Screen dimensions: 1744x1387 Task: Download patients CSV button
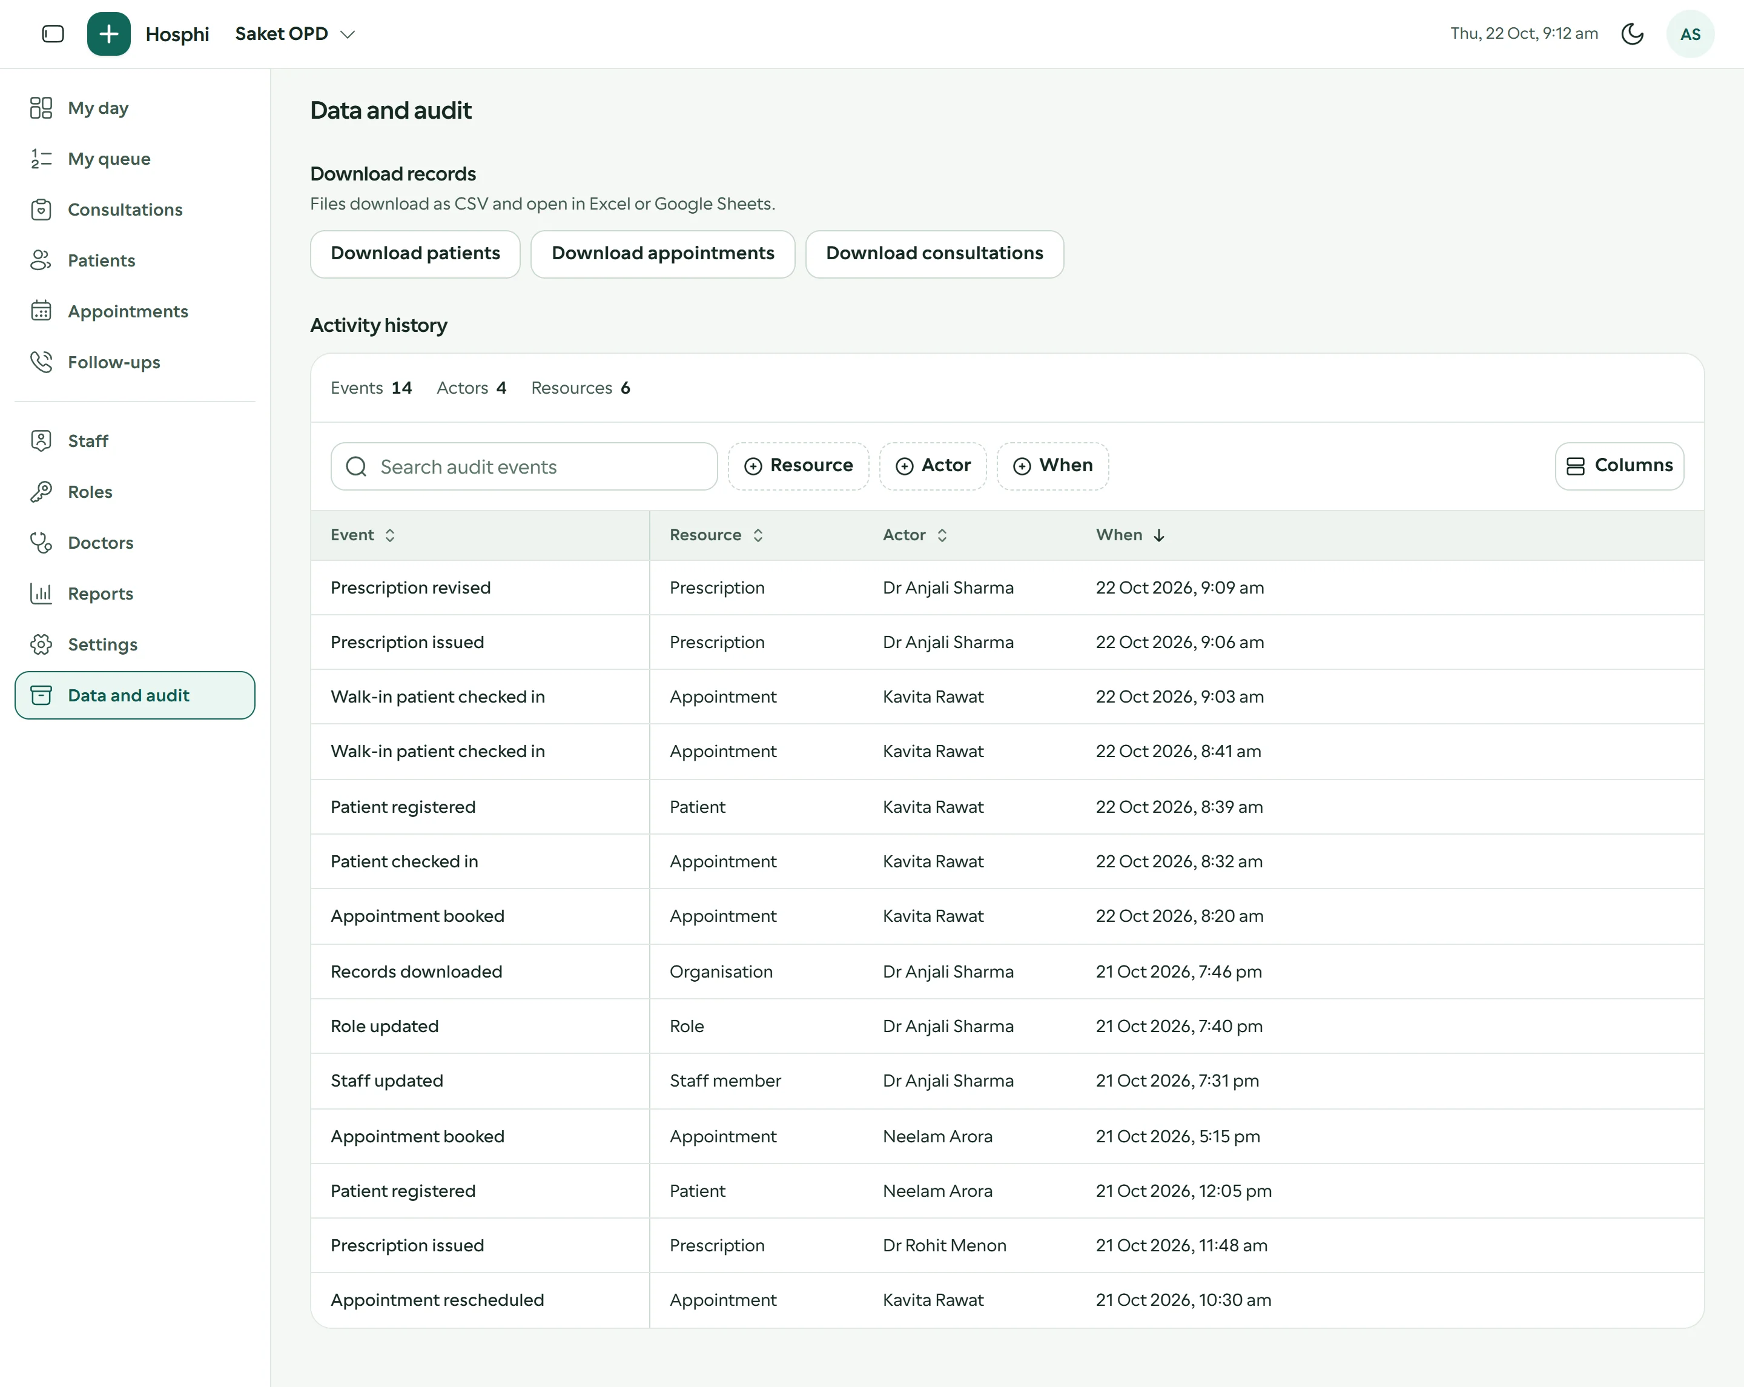(415, 254)
